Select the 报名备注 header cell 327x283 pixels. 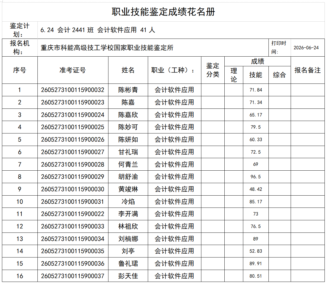pos(308,70)
